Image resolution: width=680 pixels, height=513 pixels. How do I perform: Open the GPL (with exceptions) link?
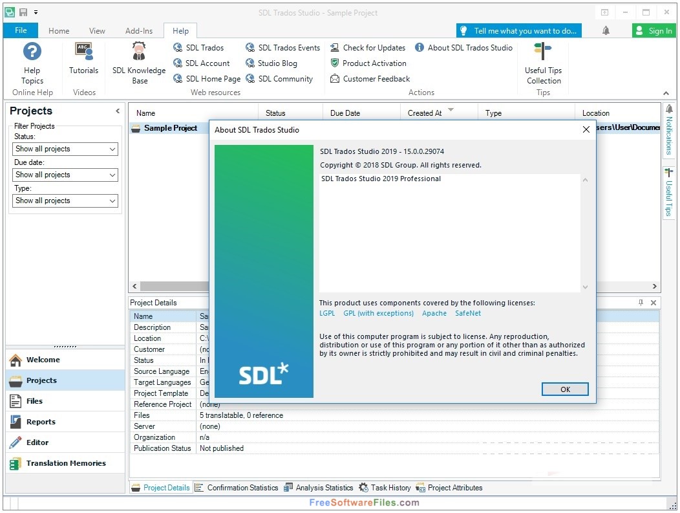[379, 313]
